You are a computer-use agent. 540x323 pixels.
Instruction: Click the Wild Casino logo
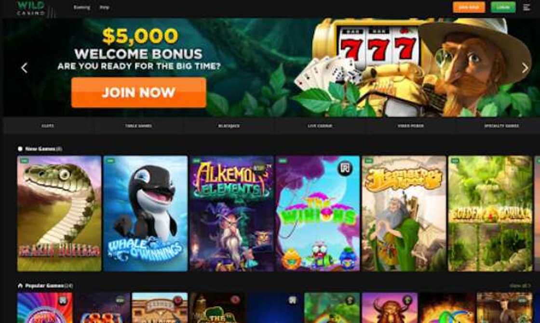coord(31,8)
